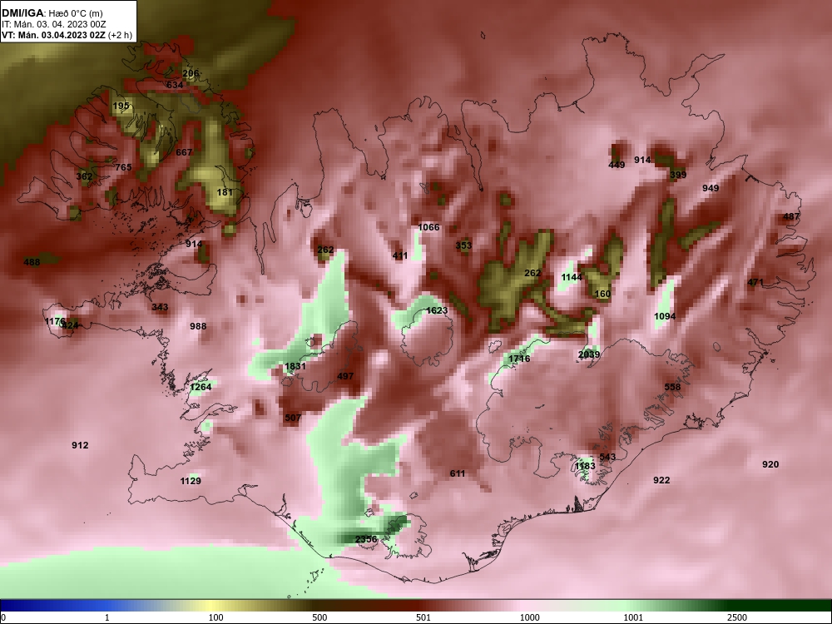Click the 1066 height value
The height and width of the screenshot is (624, 832).
(428, 227)
